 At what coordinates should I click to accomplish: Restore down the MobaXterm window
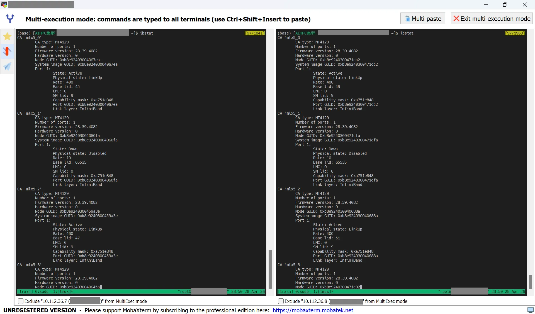[x=505, y=4]
